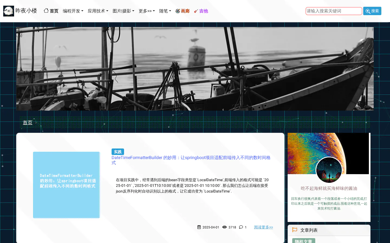Open the 更多>> dropdown menu
Screen dimensions: 390x243
click(147, 11)
